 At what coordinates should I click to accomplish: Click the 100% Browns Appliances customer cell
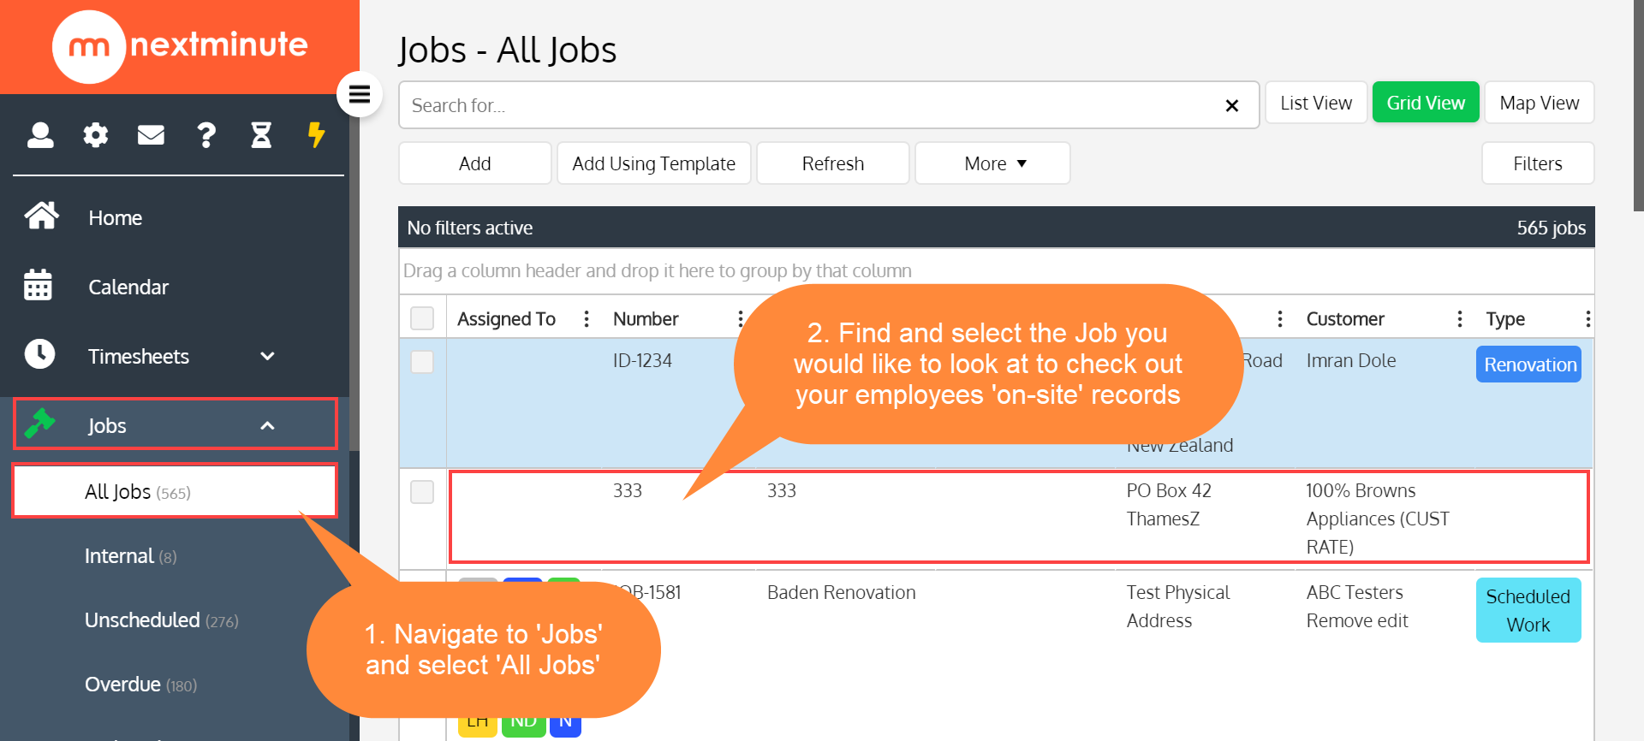click(1378, 519)
